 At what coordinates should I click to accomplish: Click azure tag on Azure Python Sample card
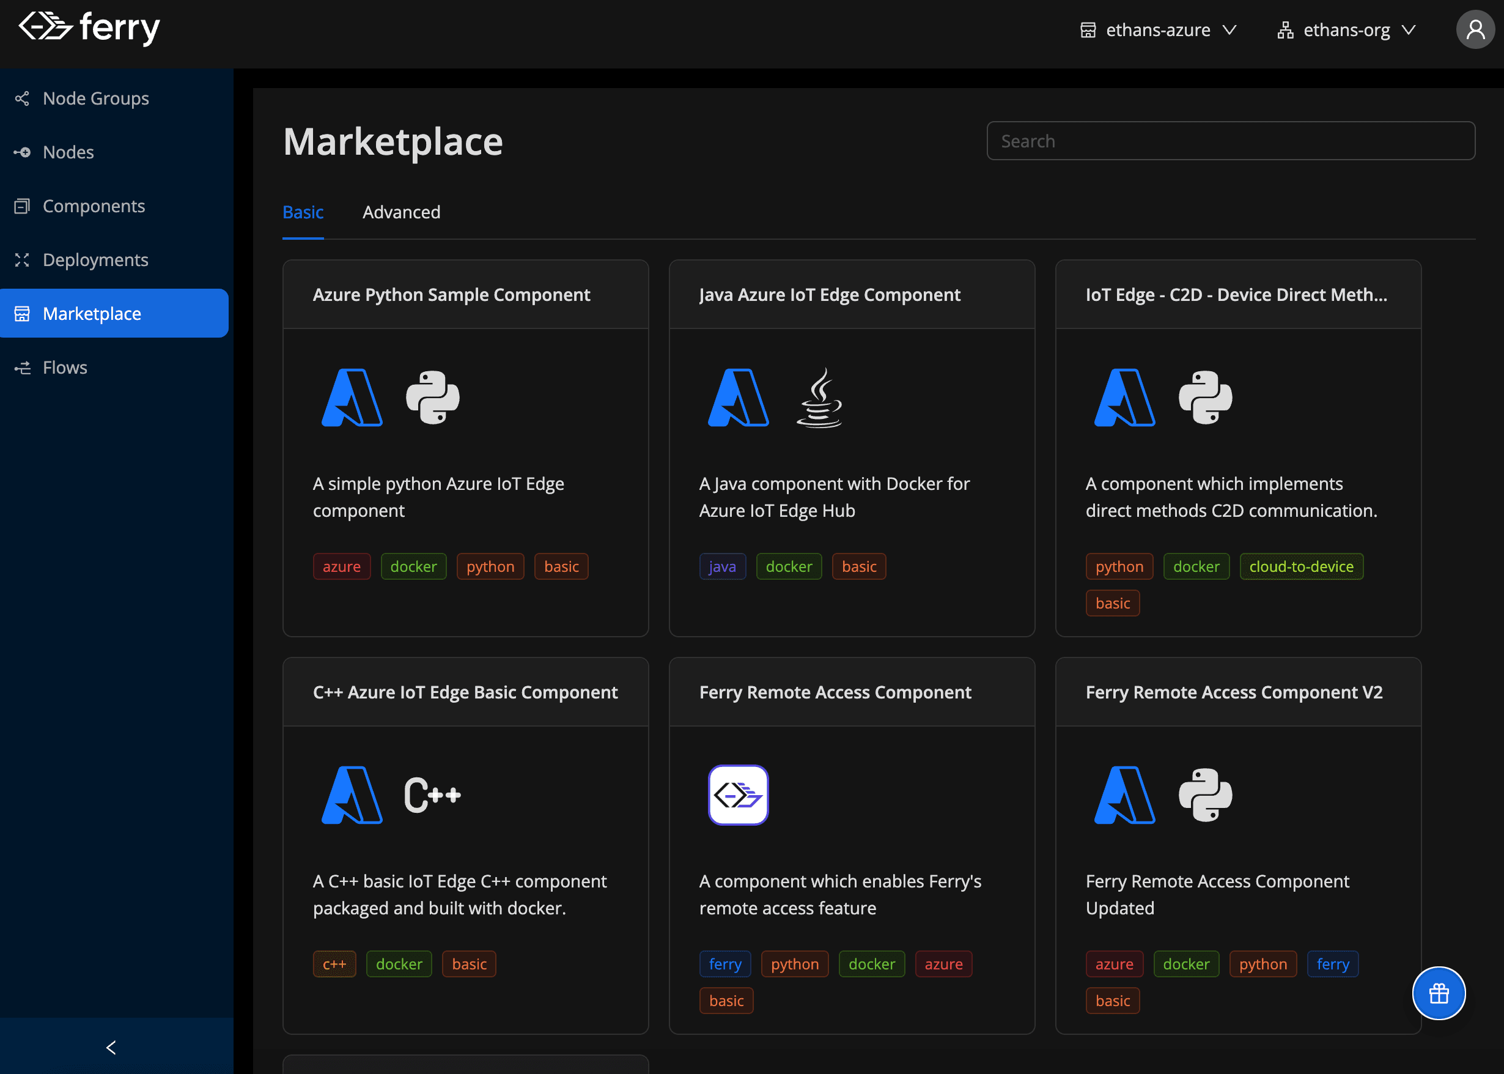(342, 567)
